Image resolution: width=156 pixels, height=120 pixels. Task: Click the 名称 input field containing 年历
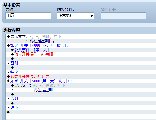pos(28,16)
